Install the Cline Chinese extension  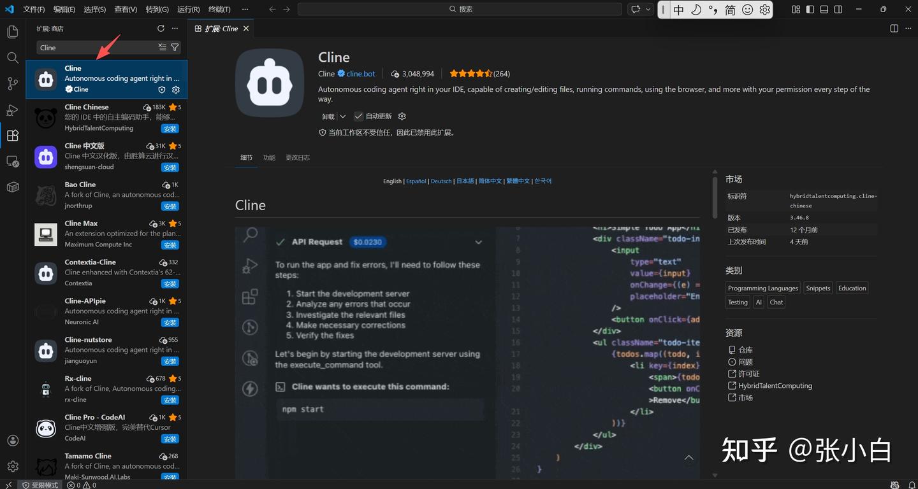point(170,129)
